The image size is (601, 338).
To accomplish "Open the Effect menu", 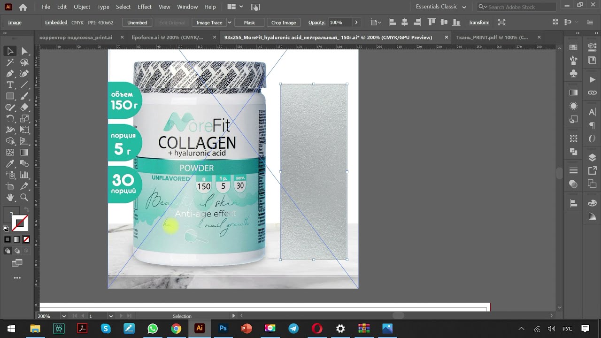I will point(145,7).
